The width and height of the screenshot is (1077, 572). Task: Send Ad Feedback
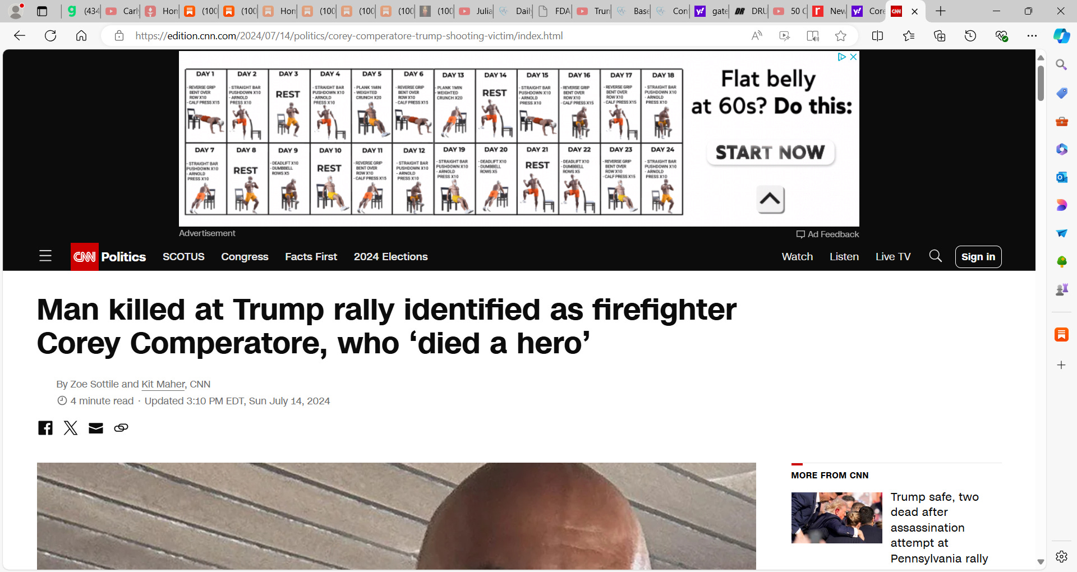(827, 234)
